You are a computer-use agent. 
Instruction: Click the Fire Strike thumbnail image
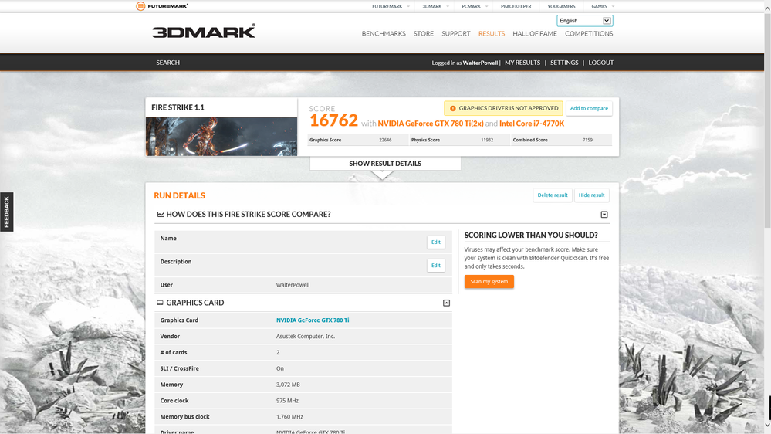point(221,137)
